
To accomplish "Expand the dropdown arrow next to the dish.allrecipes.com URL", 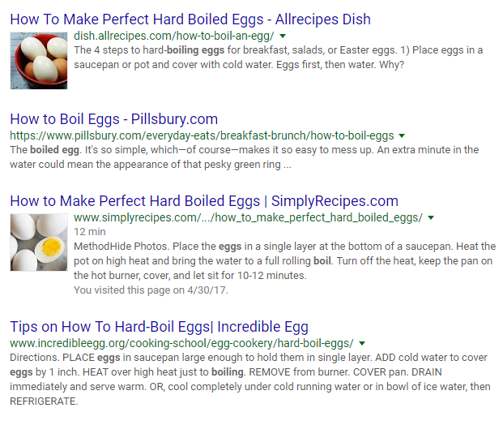I will coord(283,36).
